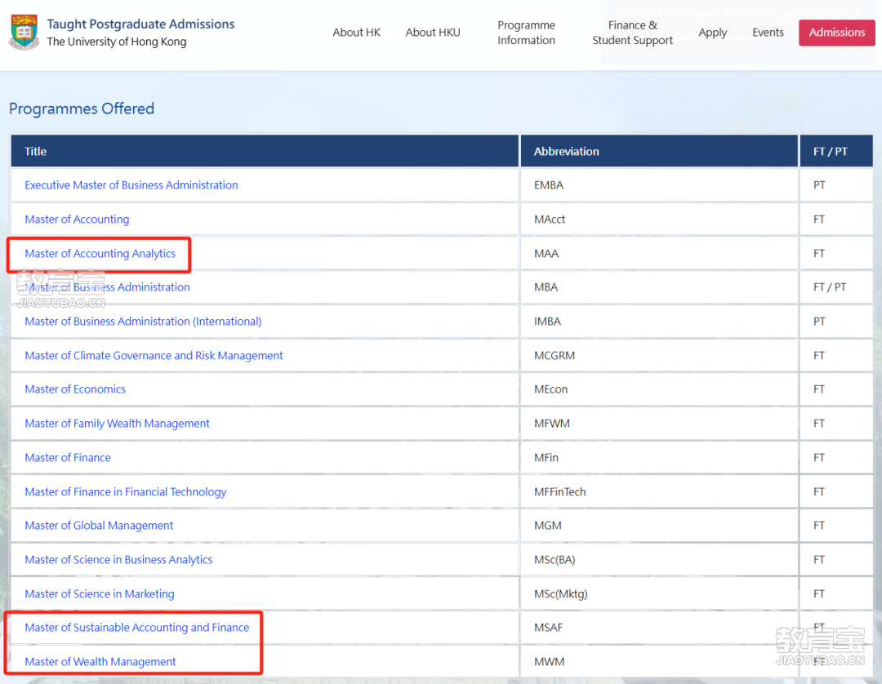Open Master of Business Administration (International)
882x684 pixels.
[143, 322]
